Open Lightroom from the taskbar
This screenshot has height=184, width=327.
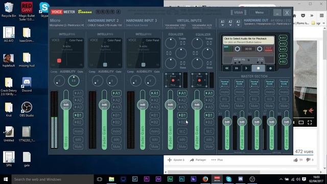(x=135, y=179)
